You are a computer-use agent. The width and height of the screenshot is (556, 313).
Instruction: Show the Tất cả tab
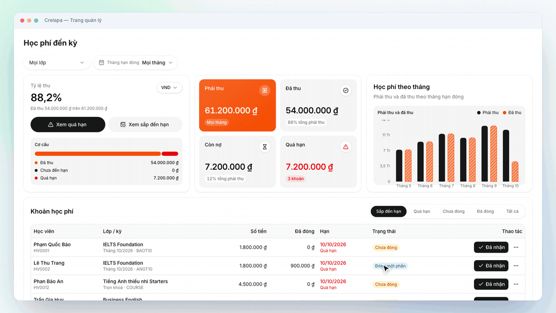(512, 211)
